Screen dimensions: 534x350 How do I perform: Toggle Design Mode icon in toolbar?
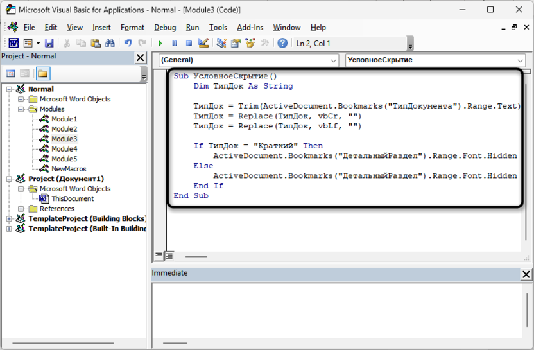coord(203,43)
